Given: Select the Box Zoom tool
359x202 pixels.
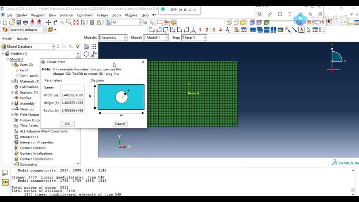Looking at the screenshot, I should click(x=69, y=23).
